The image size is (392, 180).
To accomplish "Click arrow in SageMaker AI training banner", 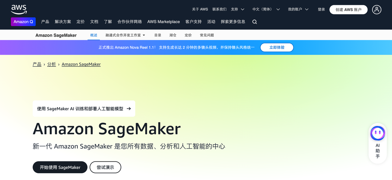I will (x=129, y=108).
